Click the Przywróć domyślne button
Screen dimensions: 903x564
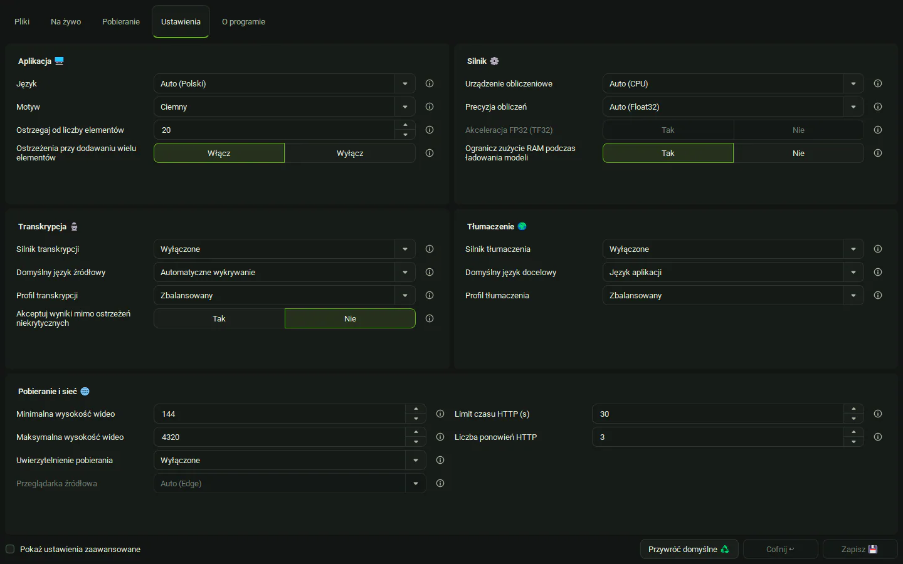pos(689,549)
